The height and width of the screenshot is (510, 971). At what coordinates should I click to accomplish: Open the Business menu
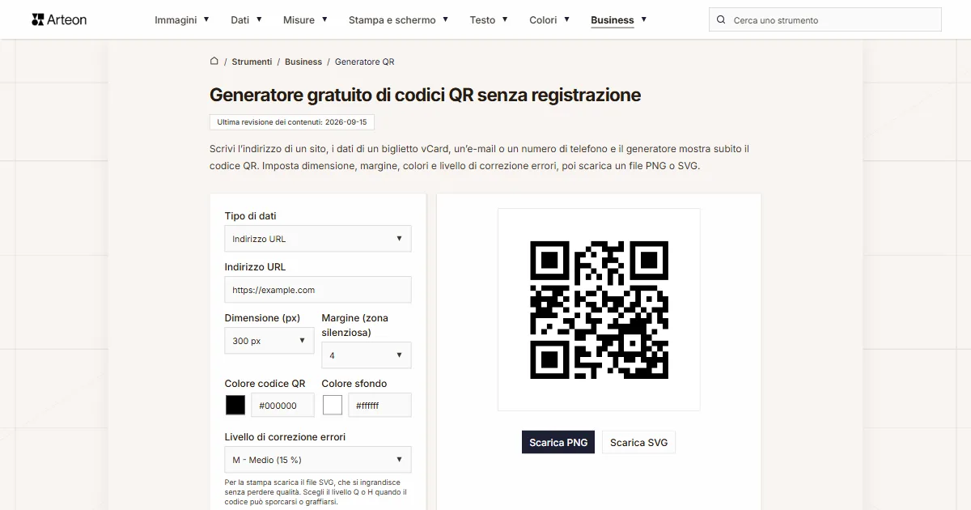619,20
